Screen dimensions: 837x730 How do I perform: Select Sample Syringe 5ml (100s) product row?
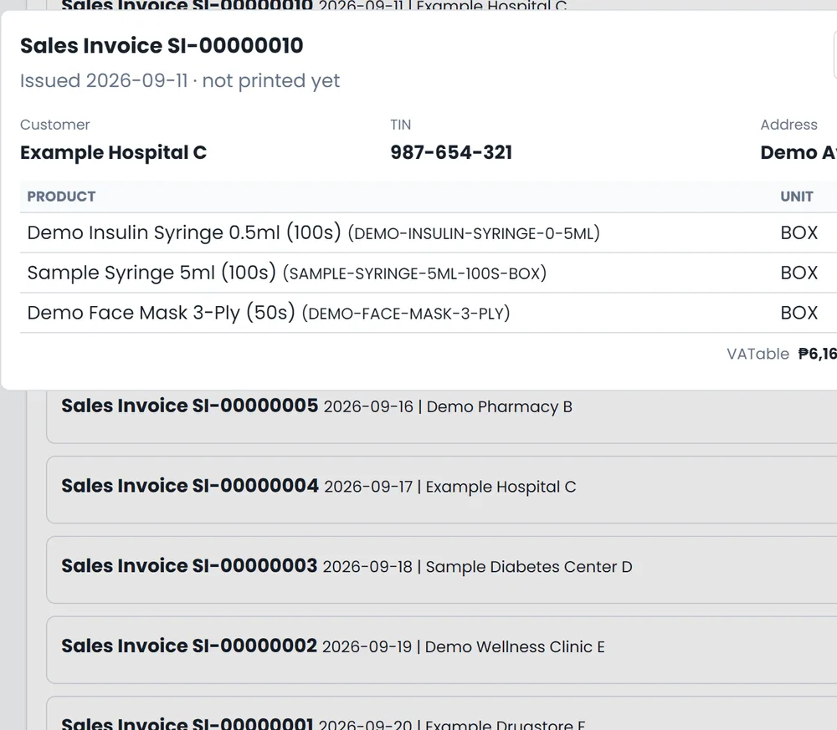coord(429,273)
